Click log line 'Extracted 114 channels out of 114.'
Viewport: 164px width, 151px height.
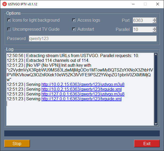point(58,60)
